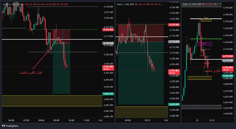Select the 'Gold, 5, XAU_USD' legend title
The height and width of the screenshot is (129, 236).
point(12,4)
